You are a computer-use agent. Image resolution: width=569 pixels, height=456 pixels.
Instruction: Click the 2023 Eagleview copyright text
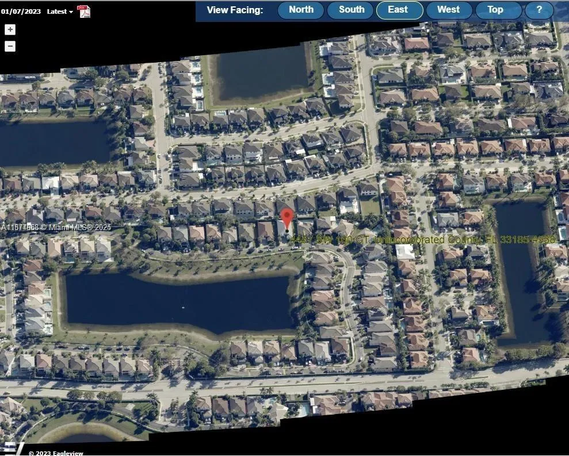[x=56, y=453]
